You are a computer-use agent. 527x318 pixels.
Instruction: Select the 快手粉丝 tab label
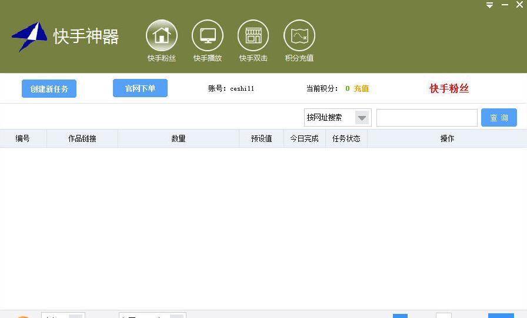[162, 58]
